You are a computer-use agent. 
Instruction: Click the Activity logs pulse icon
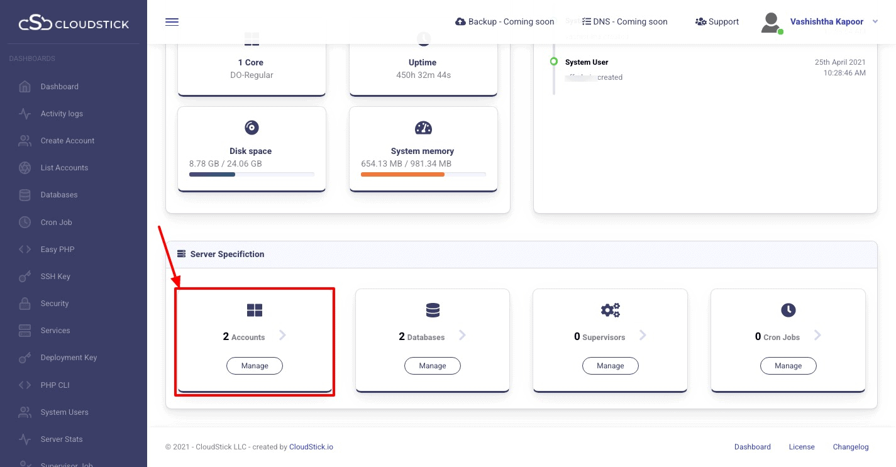coord(25,114)
